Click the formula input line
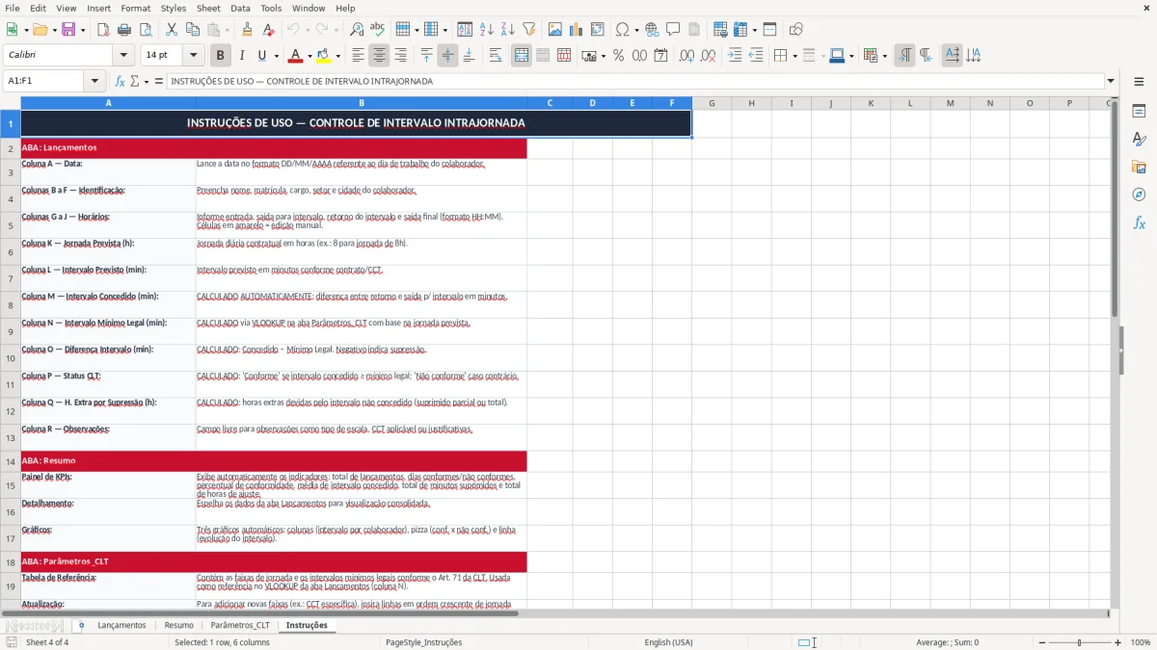Viewport: 1157px width, 650px height. [634, 81]
